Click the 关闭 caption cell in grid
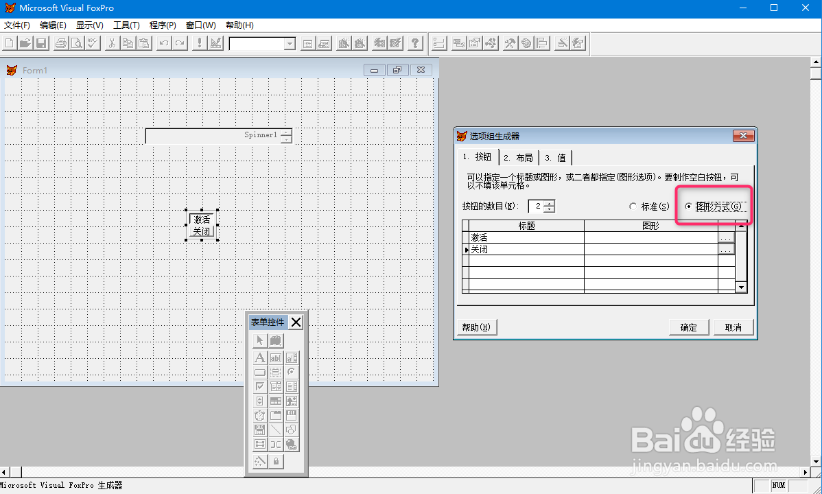 point(526,250)
